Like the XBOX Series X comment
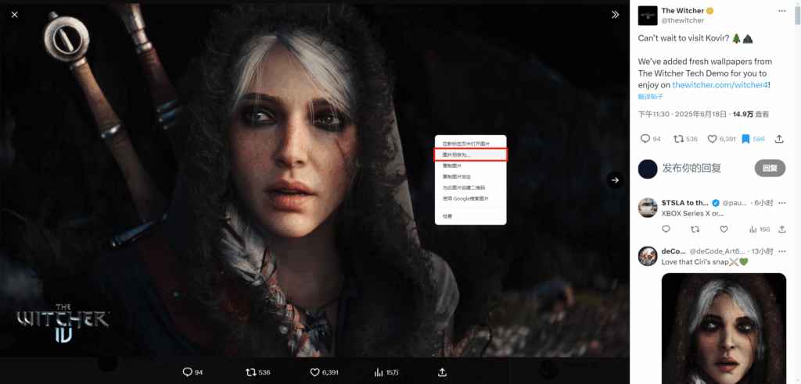This screenshot has height=384, width=801. (x=724, y=229)
